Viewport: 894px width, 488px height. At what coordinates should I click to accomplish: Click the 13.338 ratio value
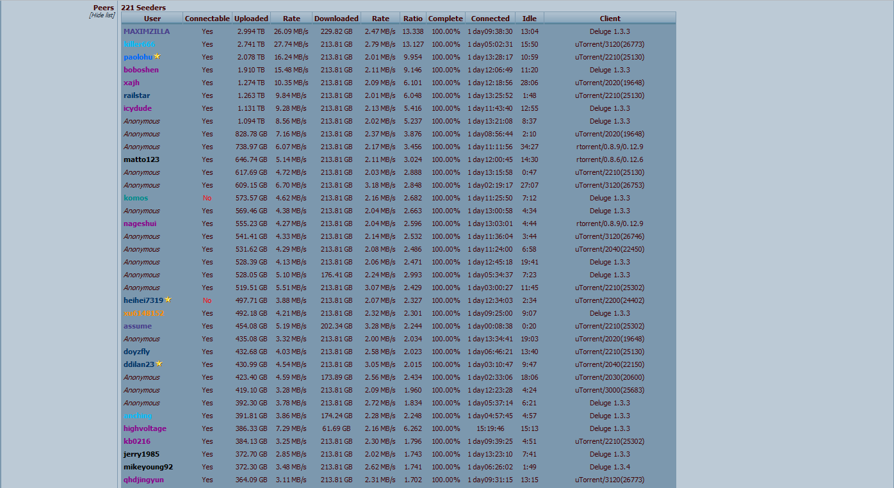(413, 31)
